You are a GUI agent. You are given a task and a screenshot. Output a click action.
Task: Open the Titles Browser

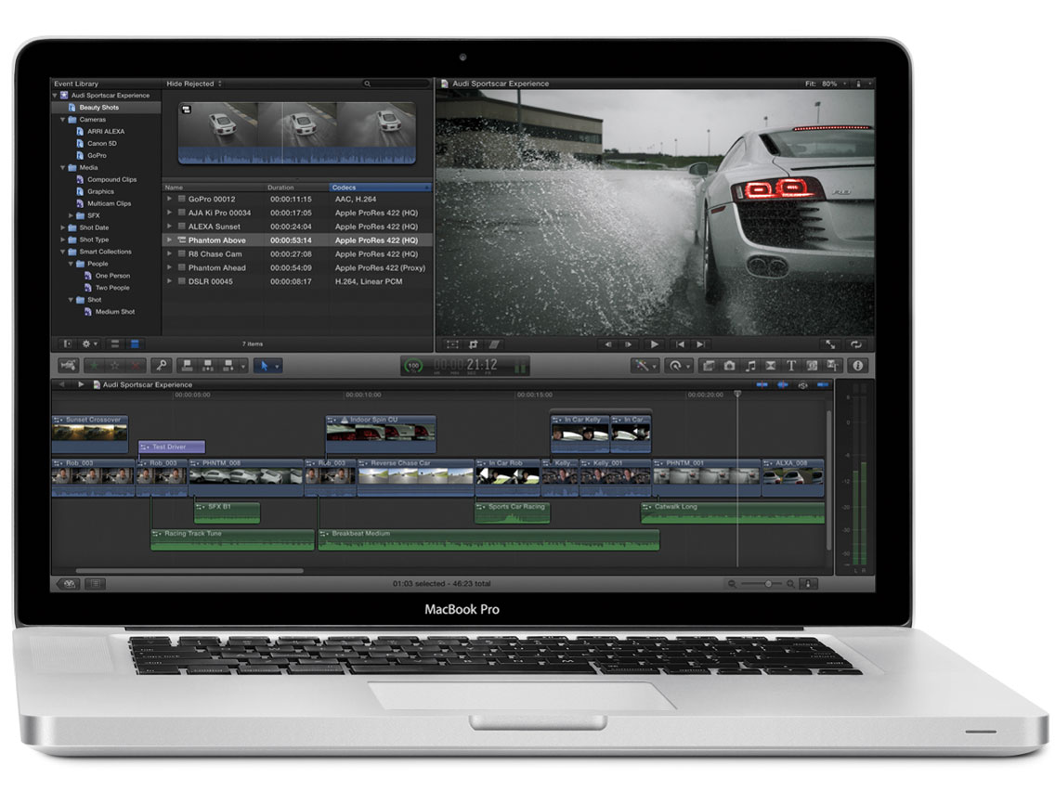tap(791, 365)
